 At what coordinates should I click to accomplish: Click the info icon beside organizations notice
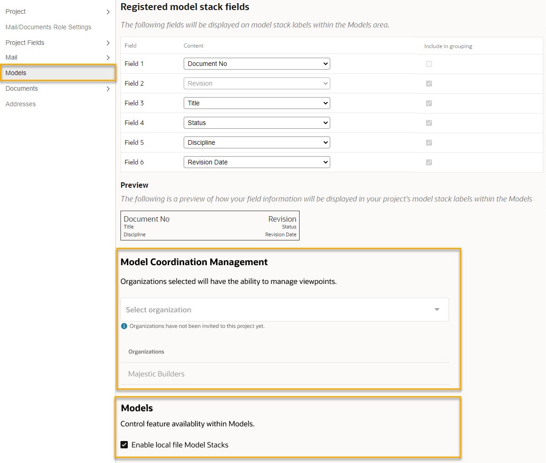[124, 326]
